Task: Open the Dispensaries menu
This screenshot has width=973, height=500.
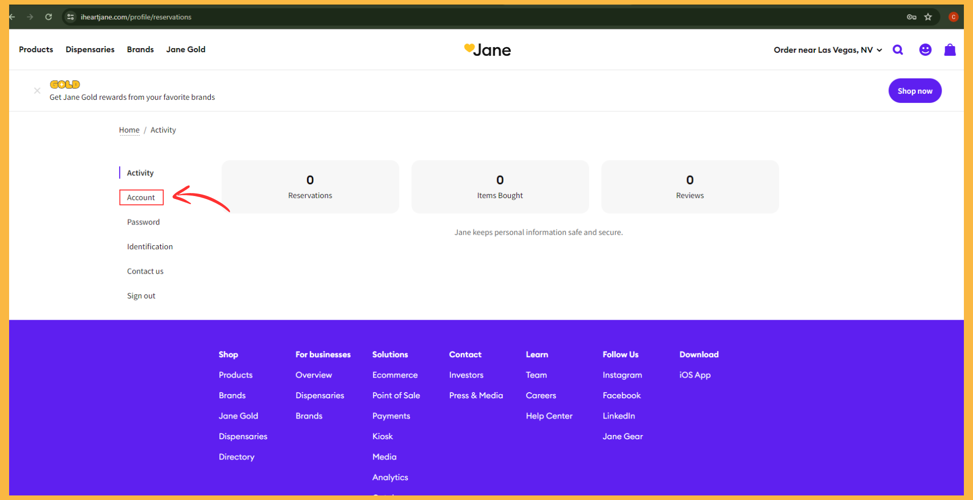Action: (x=90, y=50)
